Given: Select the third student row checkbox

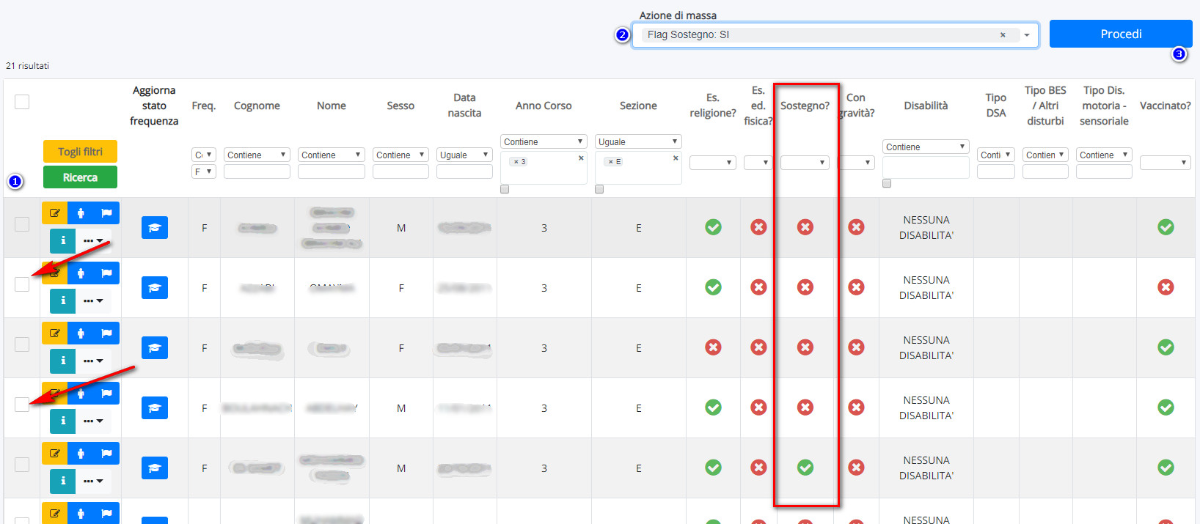Looking at the screenshot, I should click(x=22, y=344).
